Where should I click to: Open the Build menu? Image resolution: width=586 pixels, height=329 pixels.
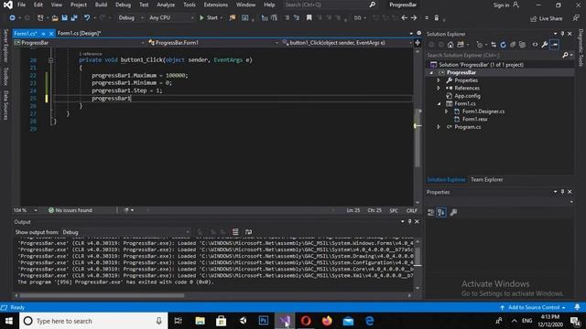[101, 5]
